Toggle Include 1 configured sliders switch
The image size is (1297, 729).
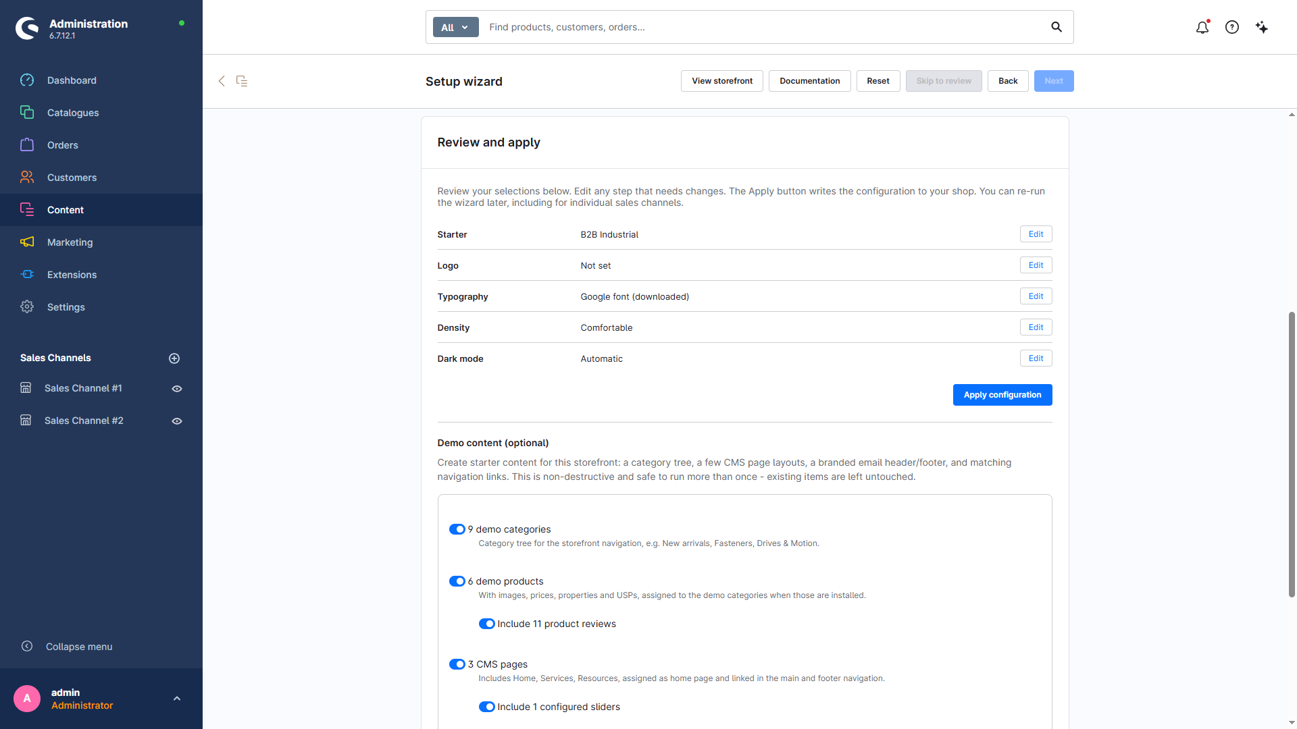[487, 707]
